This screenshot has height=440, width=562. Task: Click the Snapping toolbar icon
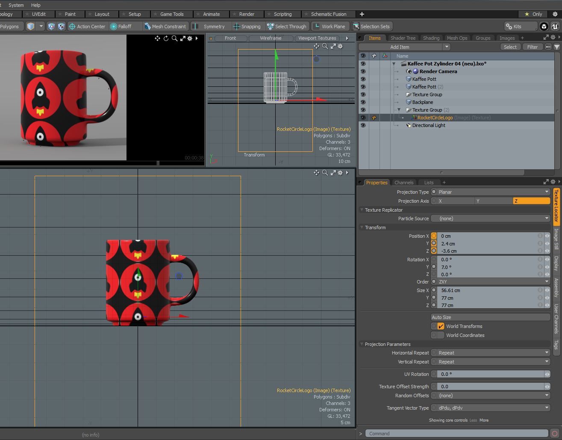[x=236, y=27]
